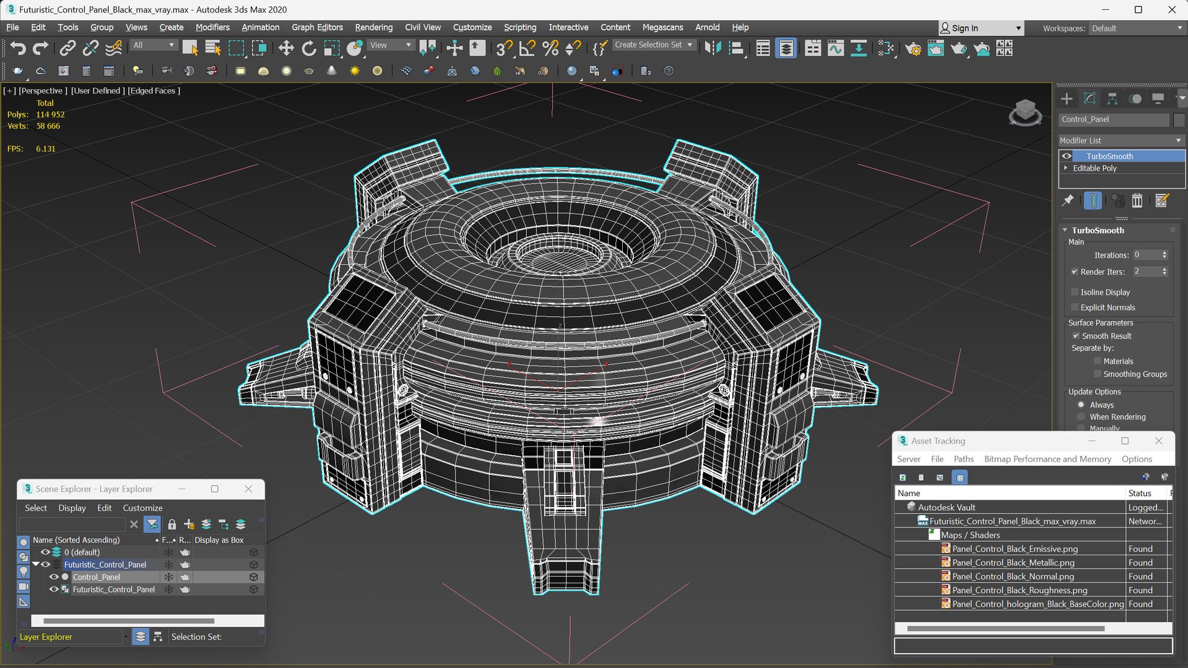Hide the Control_Panel object eye icon
The image size is (1188, 668).
tap(54, 577)
